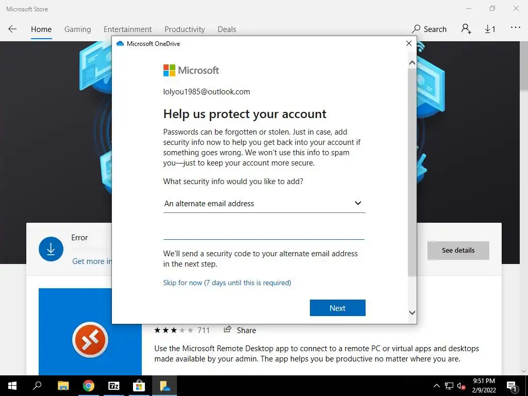Click the blue download error icon

(51, 249)
